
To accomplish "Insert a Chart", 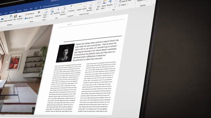I will pyautogui.click(x=15, y=17).
